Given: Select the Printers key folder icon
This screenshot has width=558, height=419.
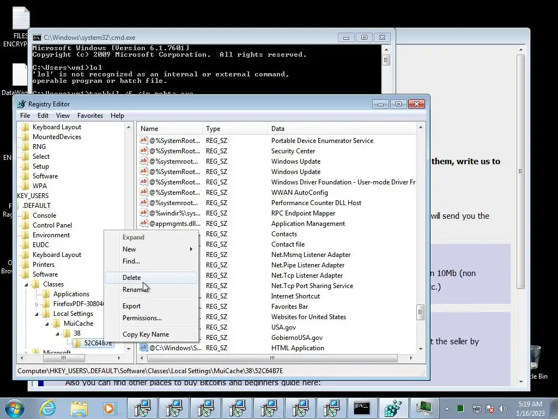Looking at the screenshot, I should [x=26, y=265].
